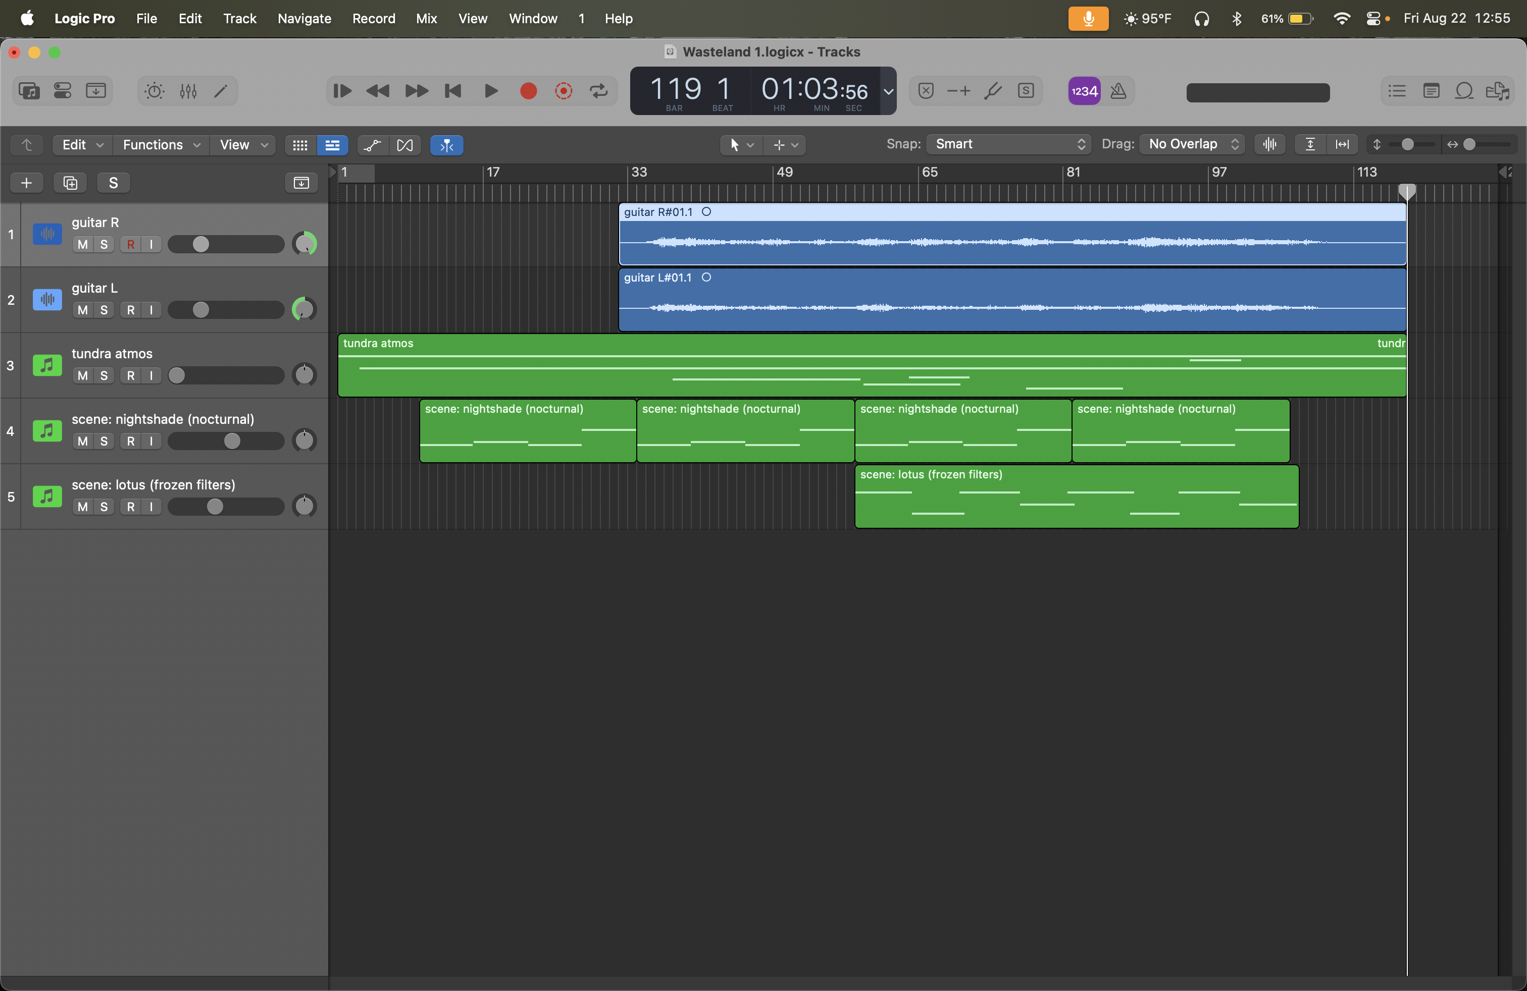
Task: Open the Mix menu
Action: tap(426, 19)
